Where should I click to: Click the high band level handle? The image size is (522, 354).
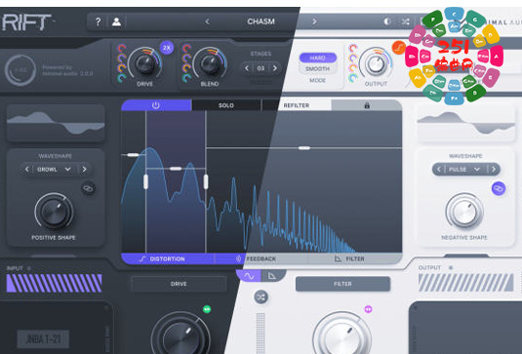pos(304,147)
